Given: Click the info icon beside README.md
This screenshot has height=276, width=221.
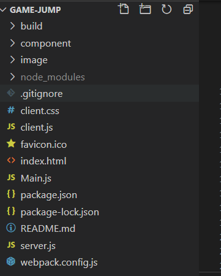Looking at the screenshot, I should 11,228.
